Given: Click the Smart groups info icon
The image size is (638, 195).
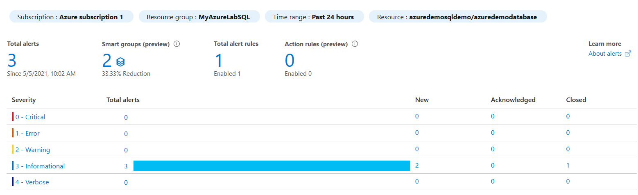Looking at the screenshot, I should [177, 44].
